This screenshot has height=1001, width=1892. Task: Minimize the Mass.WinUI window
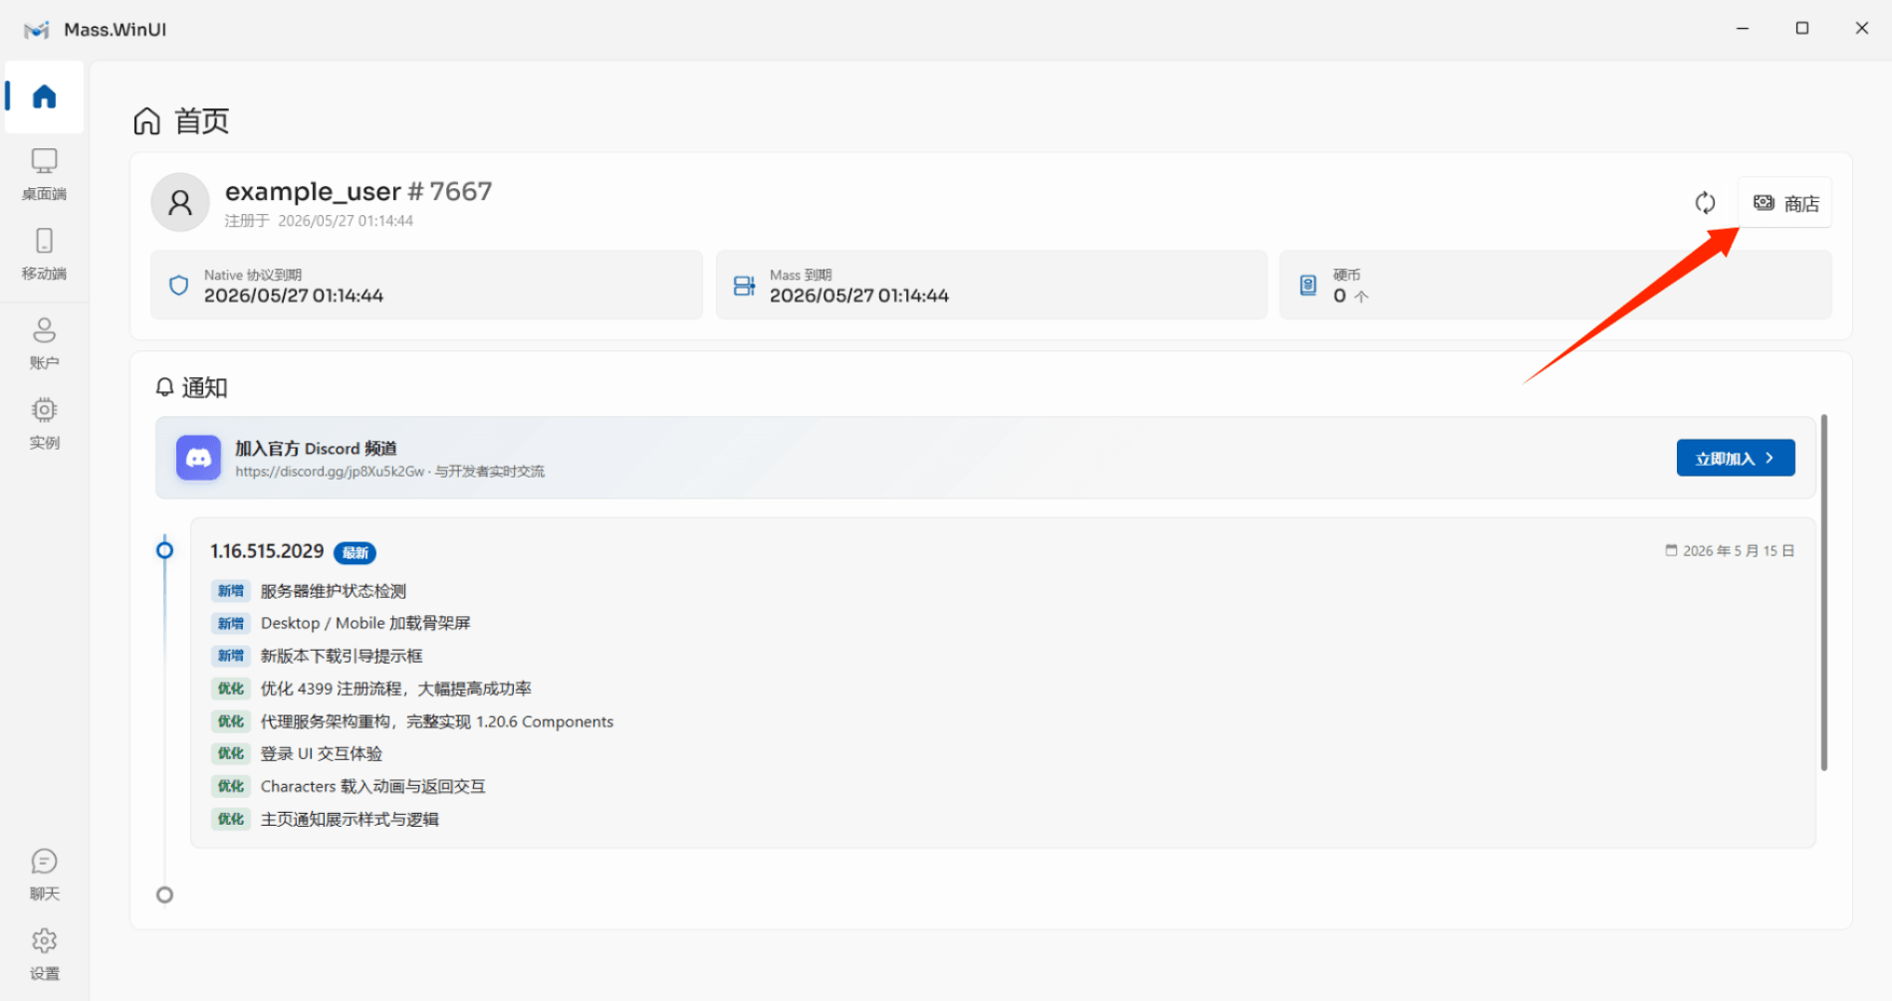[1743, 29]
